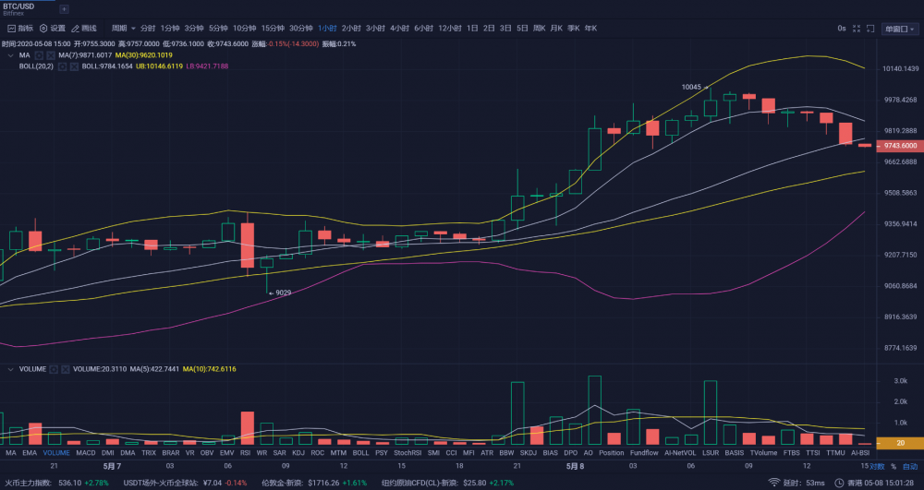Enable 自动 auto scale
Screen dimensions: 924x490
(x=910, y=467)
